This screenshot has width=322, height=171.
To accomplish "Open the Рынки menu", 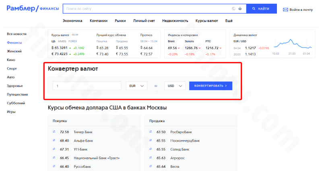I will [x=120, y=21].
